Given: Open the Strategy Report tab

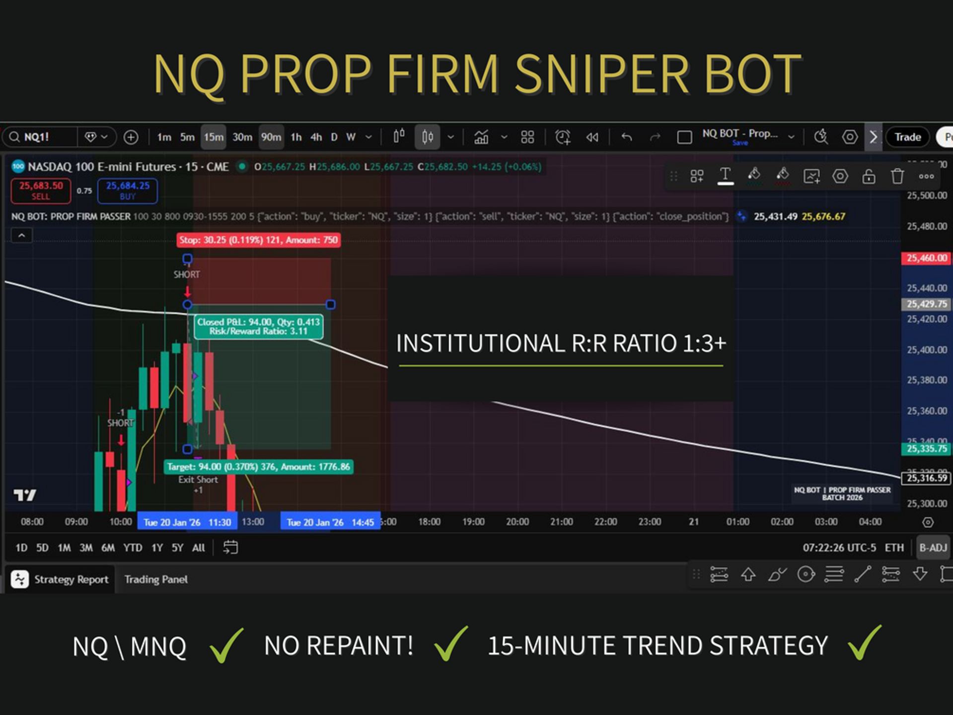Looking at the screenshot, I should pos(60,579).
